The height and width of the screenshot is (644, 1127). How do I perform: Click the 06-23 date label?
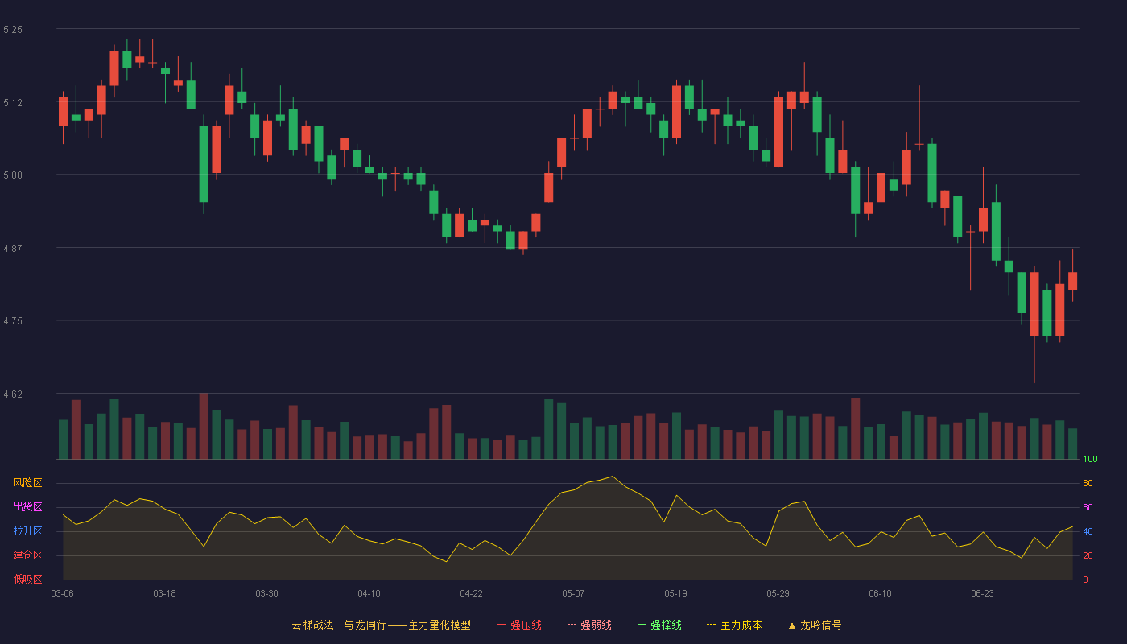[x=982, y=593]
